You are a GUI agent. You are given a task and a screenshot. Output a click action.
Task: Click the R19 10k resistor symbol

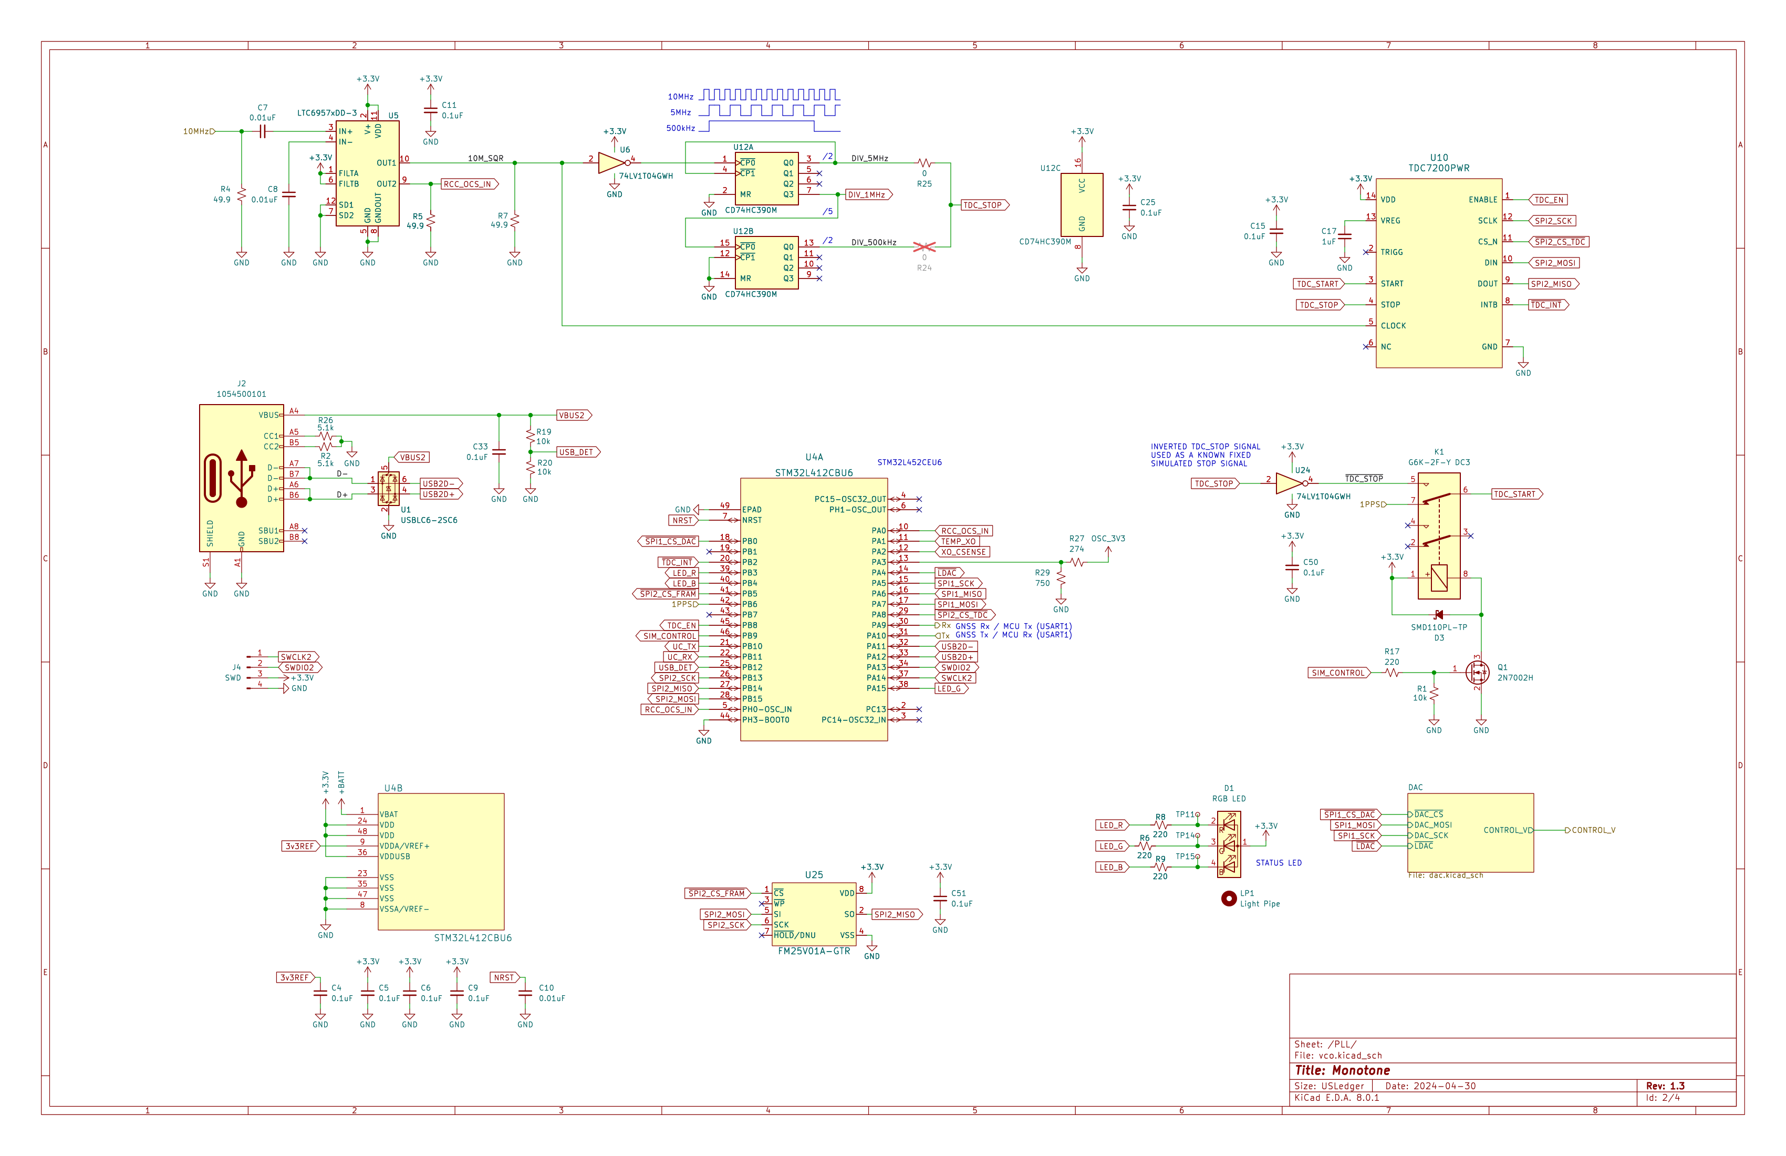click(531, 436)
